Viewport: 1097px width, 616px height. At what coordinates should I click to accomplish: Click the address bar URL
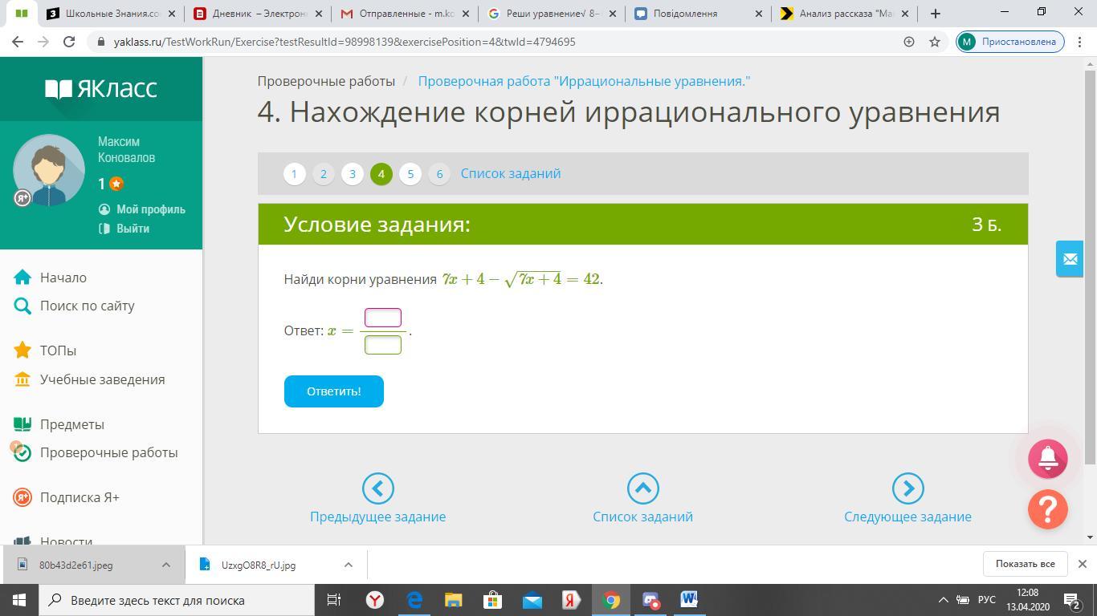coord(345,42)
